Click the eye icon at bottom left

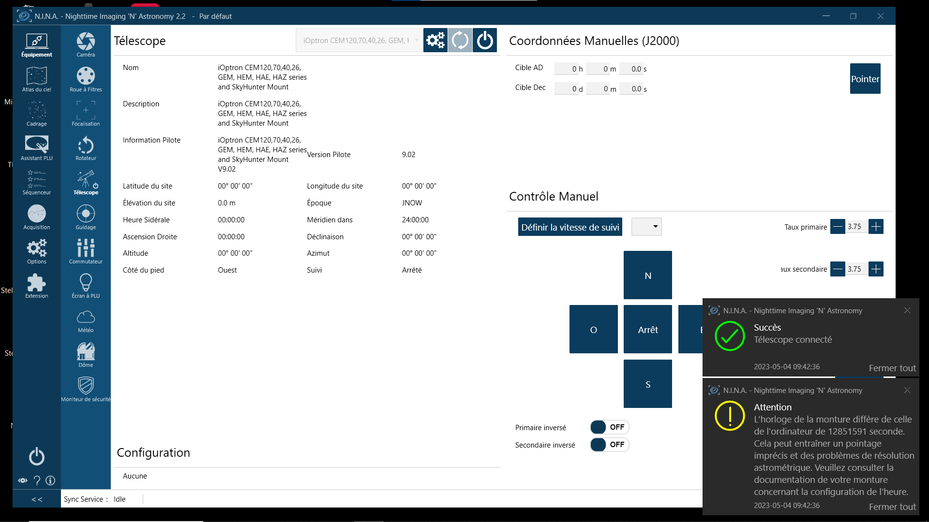(23, 480)
